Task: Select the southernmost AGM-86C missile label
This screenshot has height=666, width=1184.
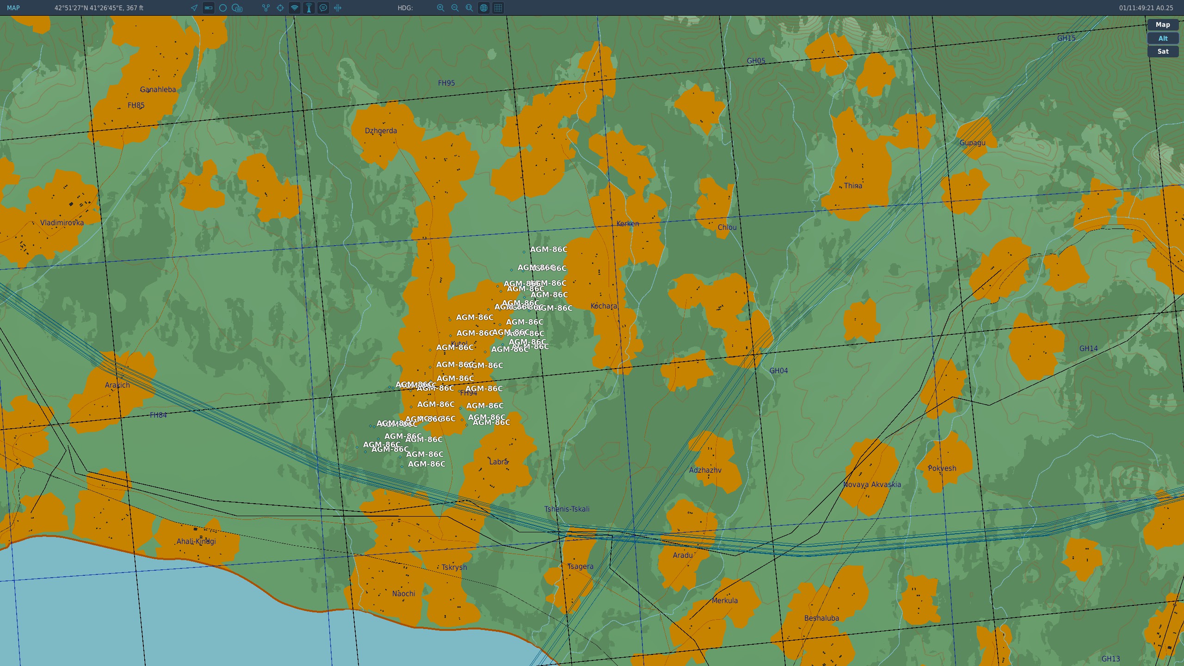Action: point(426,464)
